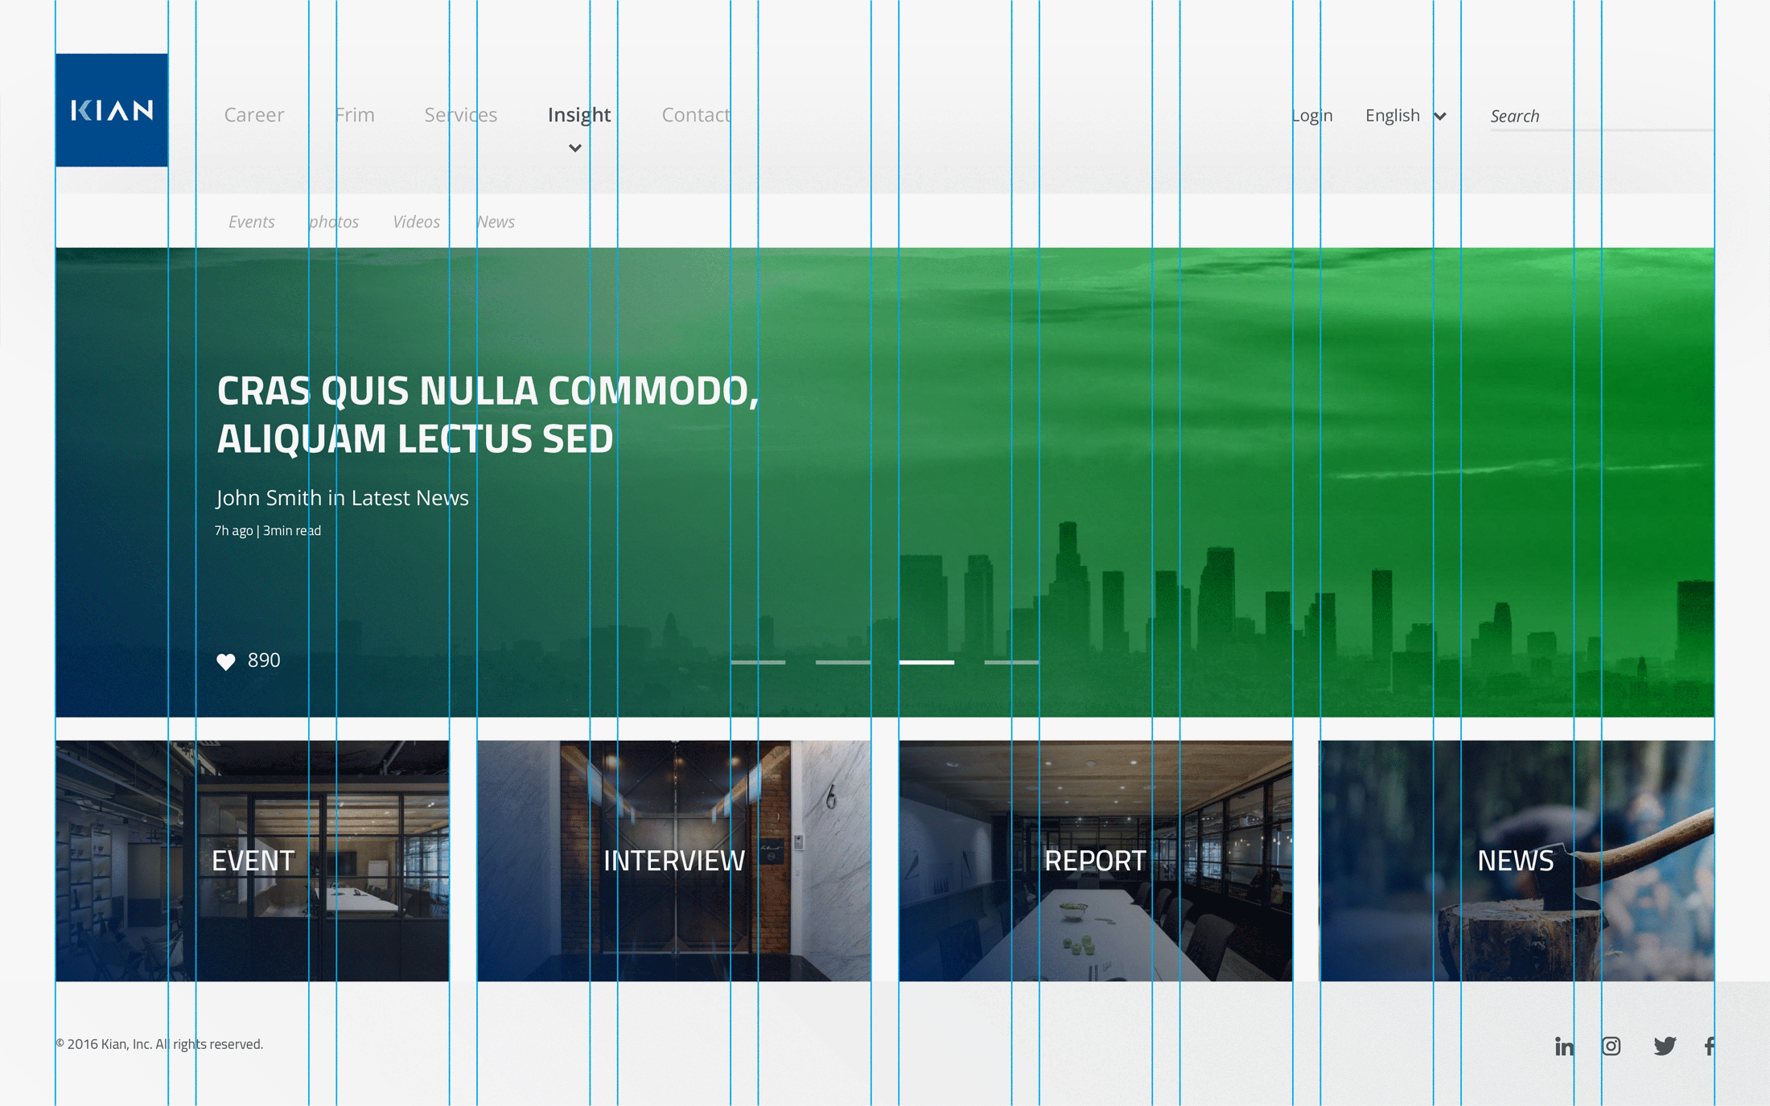Image resolution: width=1770 pixels, height=1106 pixels.
Task: Open the Facebook social icon
Action: (x=1709, y=1046)
